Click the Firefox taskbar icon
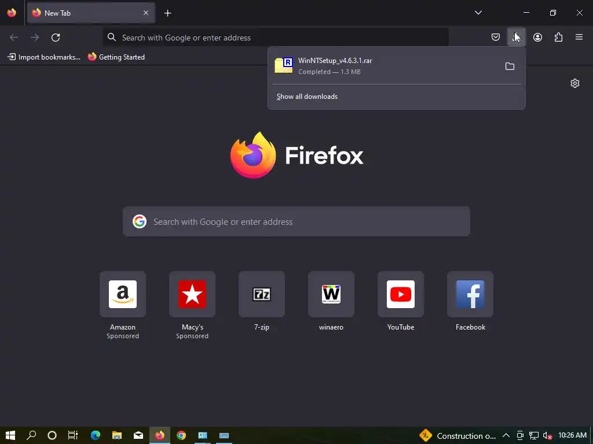Screen dimensions: 593x444 point(160,435)
